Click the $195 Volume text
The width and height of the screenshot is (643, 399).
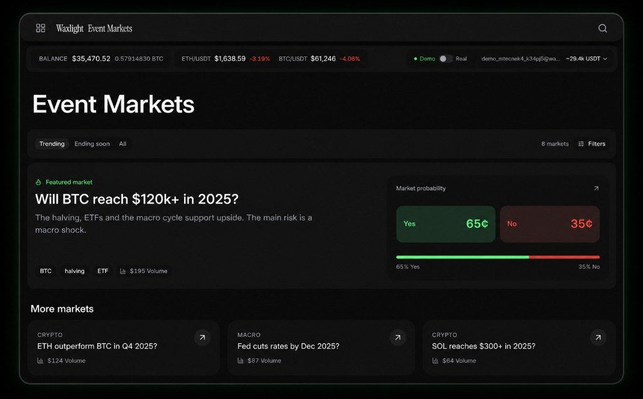click(x=148, y=271)
